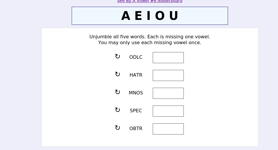Screen dimensions: 278x150
Task: Click the puzzle instructions text
Action: point(150,40)
